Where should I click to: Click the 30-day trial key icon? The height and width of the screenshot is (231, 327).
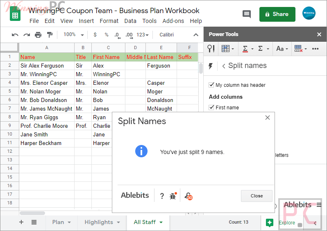188,196
